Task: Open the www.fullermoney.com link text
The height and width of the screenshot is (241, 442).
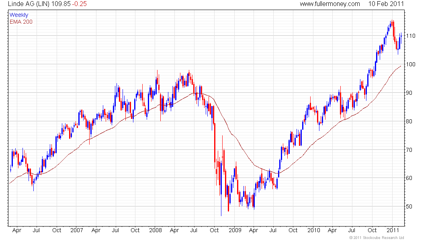Action: click(x=330, y=4)
